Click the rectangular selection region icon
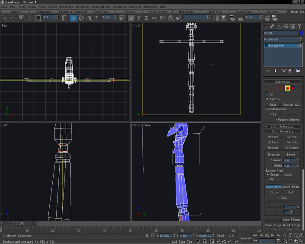305x244 pixels. [x=38, y=18]
